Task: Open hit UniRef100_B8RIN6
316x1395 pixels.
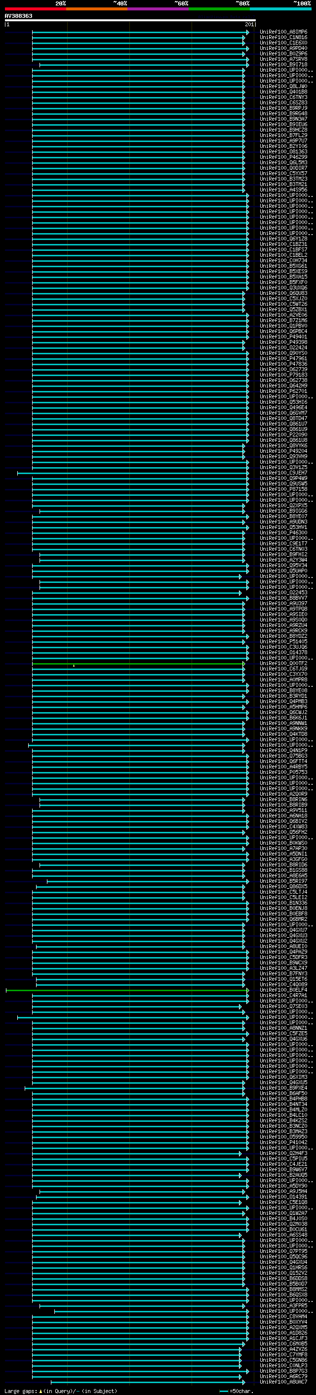Action: click(283, 799)
